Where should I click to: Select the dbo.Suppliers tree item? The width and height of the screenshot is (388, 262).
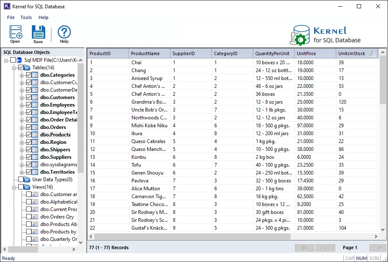click(56, 157)
